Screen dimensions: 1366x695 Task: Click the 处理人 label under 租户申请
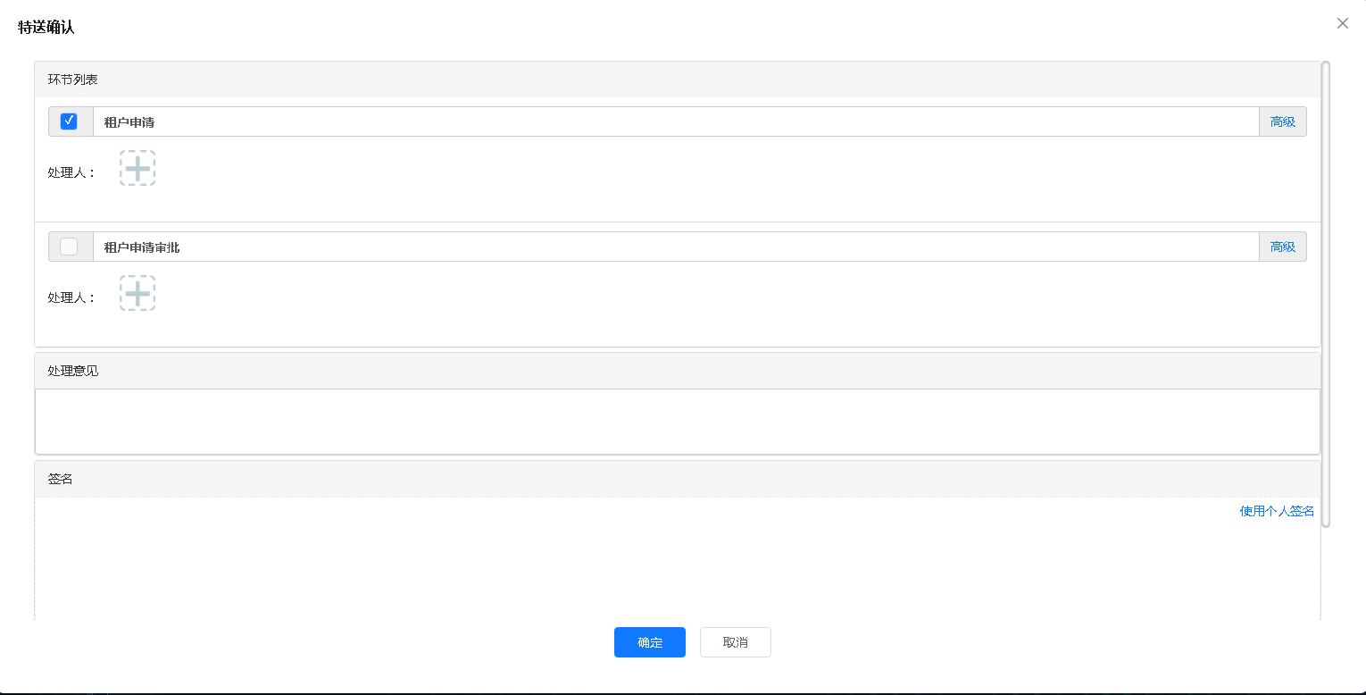(x=71, y=172)
